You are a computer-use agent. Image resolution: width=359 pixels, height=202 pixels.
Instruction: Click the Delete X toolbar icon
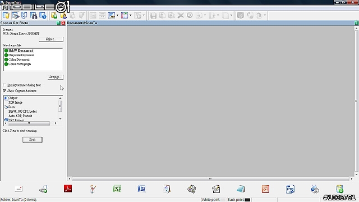(x=181, y=16)
